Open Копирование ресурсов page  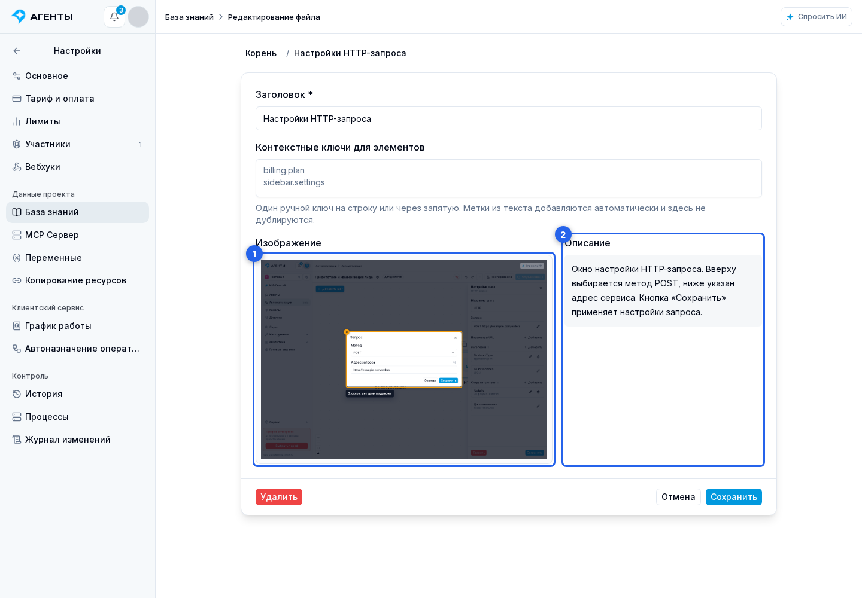click(77, 280)
